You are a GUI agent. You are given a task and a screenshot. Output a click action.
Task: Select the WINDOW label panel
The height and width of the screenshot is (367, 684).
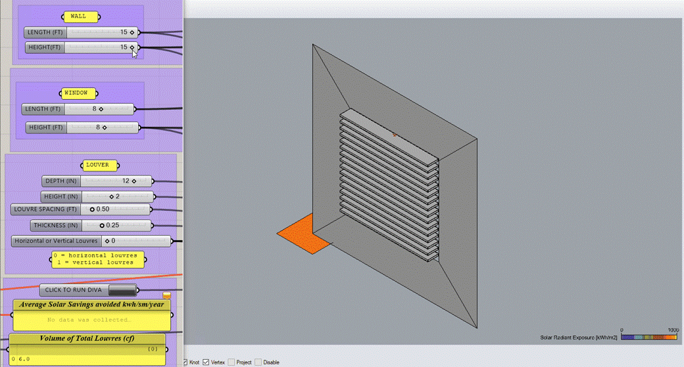pos(78,93)
